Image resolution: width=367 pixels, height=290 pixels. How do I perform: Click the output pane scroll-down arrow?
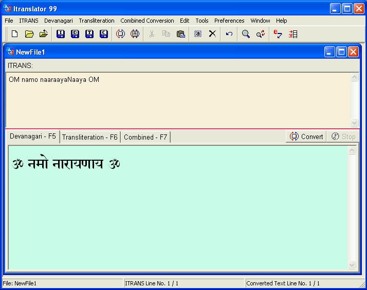click(352, 265)
